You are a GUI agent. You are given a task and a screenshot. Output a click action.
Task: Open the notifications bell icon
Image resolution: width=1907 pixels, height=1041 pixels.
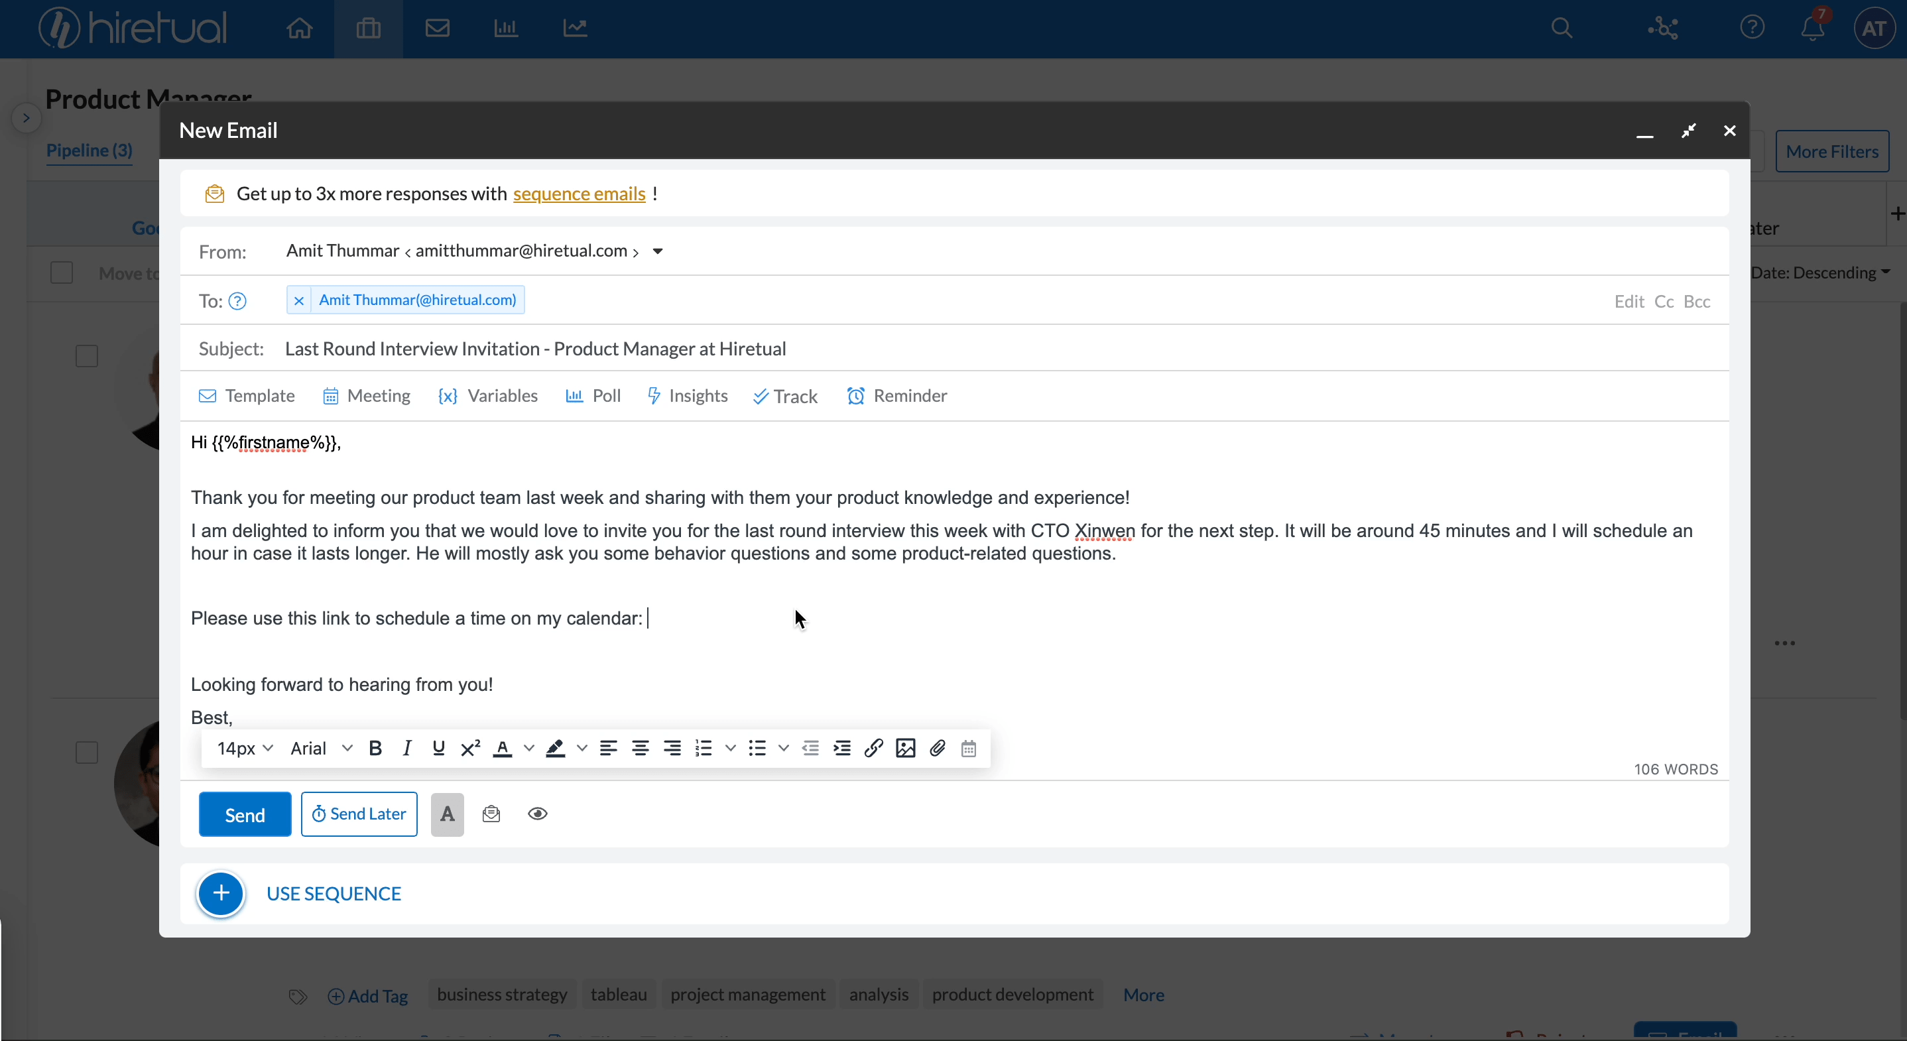(x=1813, y=28)
